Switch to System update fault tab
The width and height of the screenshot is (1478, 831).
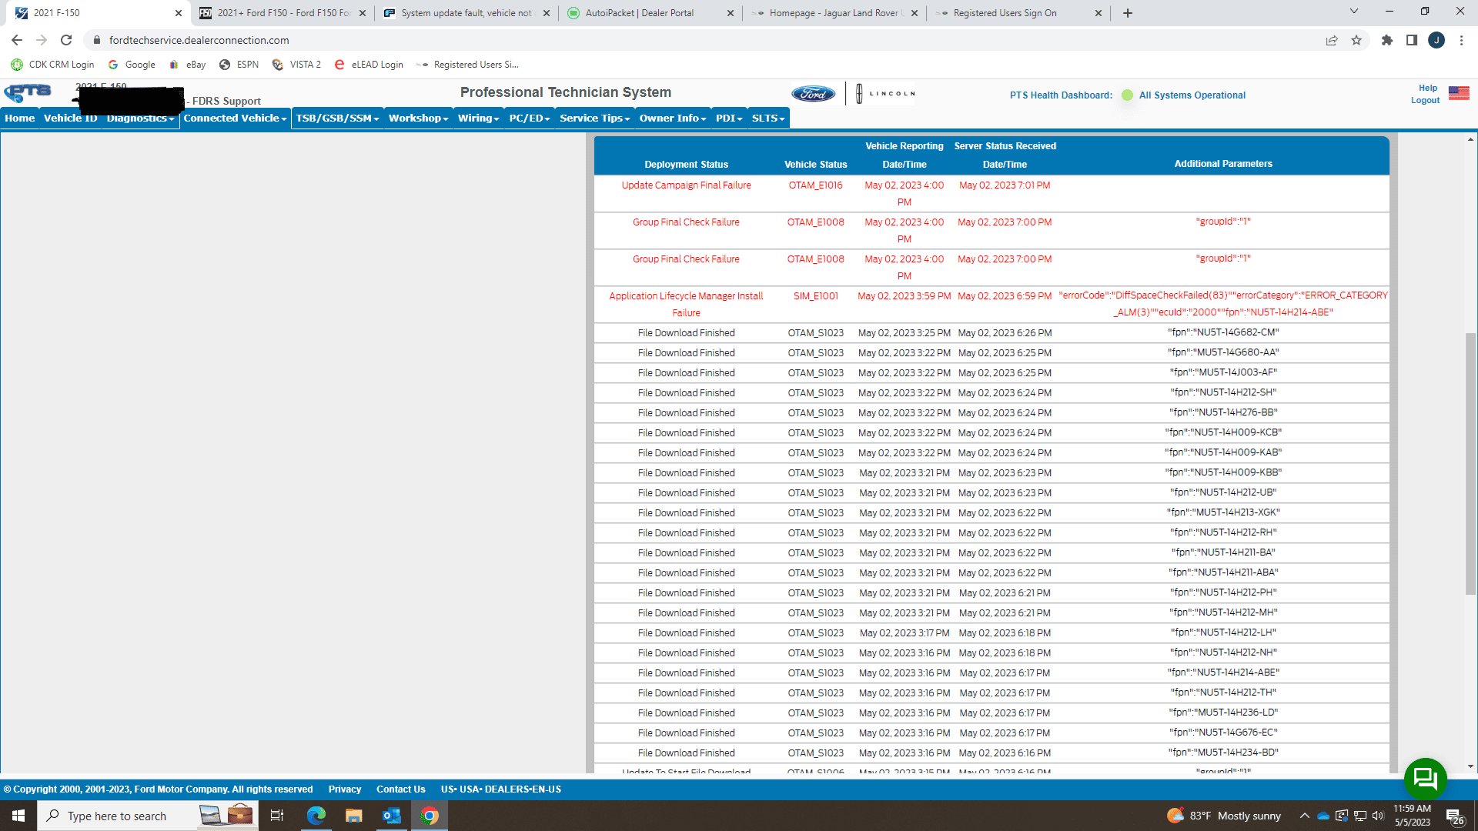466,13
